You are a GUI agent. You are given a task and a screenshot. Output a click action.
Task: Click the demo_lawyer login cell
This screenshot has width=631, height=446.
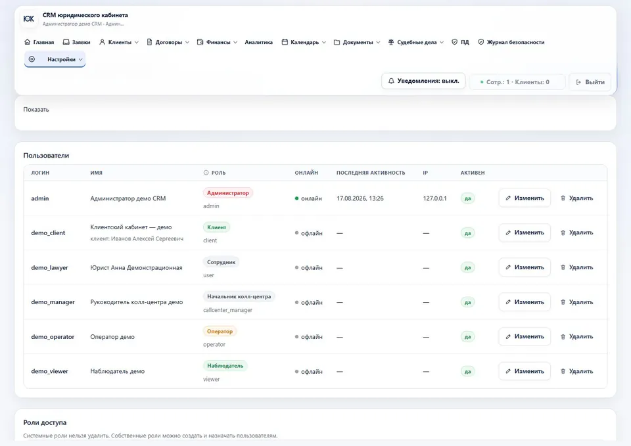pos(49,267)
